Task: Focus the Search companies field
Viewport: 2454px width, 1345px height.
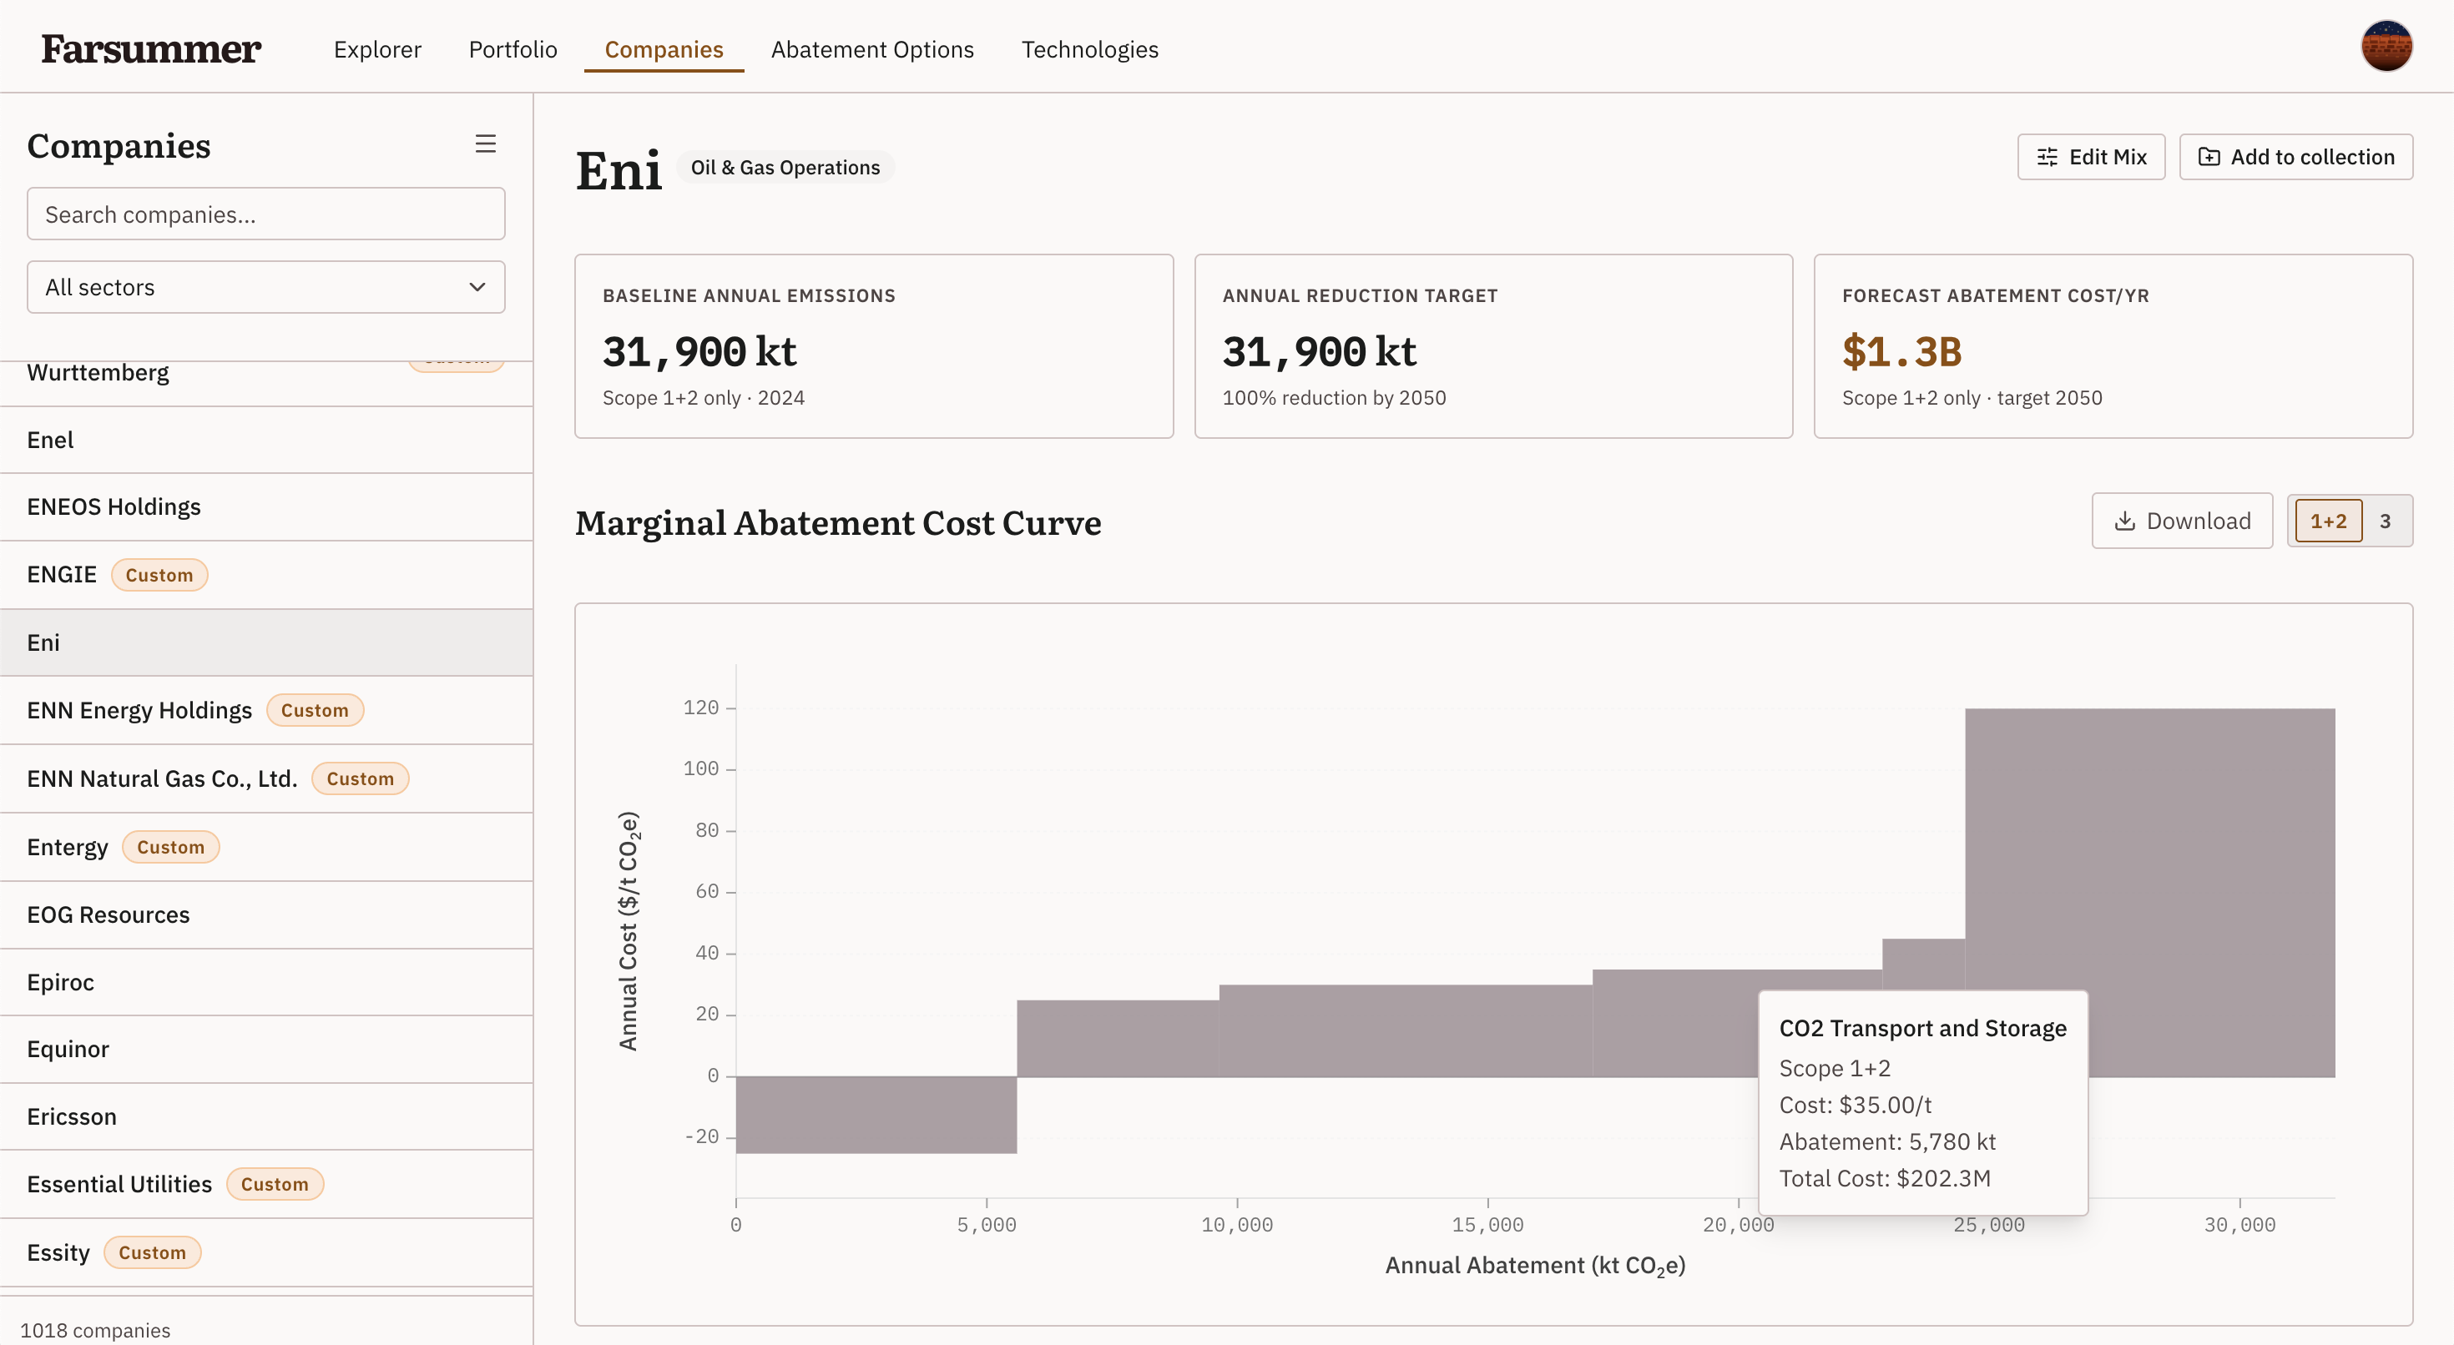Action: (265, 214)
